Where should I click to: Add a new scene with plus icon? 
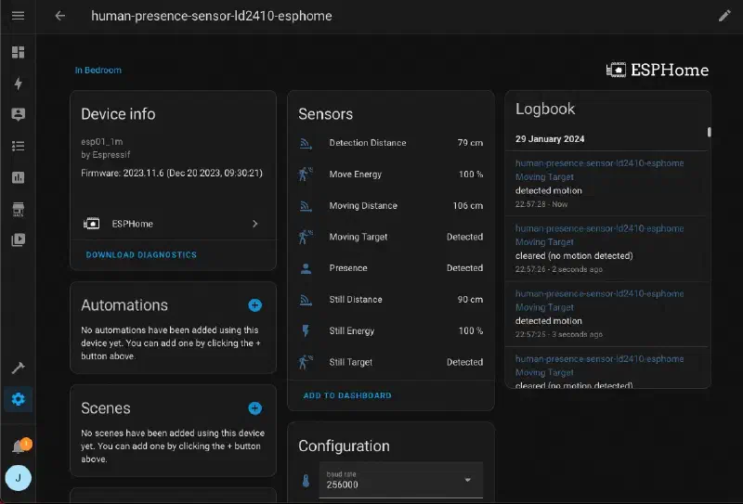pyautogui.click(x=254, y=407)
